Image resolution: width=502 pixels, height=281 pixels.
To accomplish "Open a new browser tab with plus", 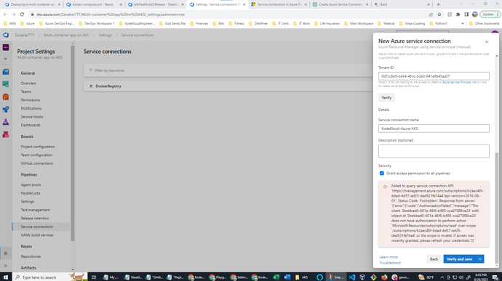I will (x=438, y=4).
